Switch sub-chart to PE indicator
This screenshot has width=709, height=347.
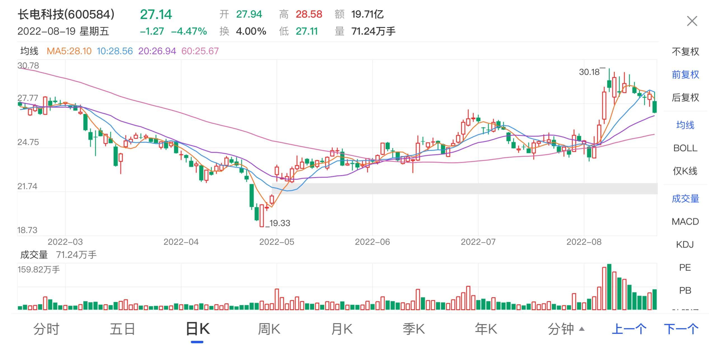click(685, 267)
